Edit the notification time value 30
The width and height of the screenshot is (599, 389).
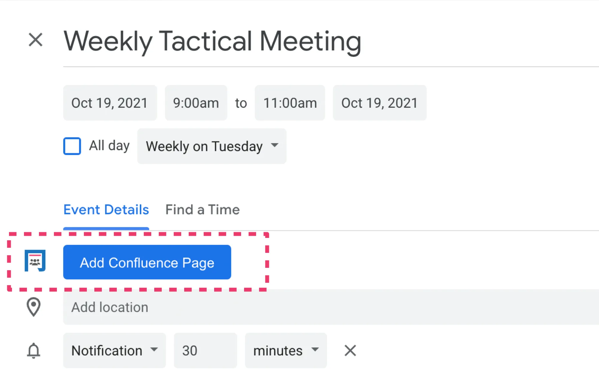point(205,350)
